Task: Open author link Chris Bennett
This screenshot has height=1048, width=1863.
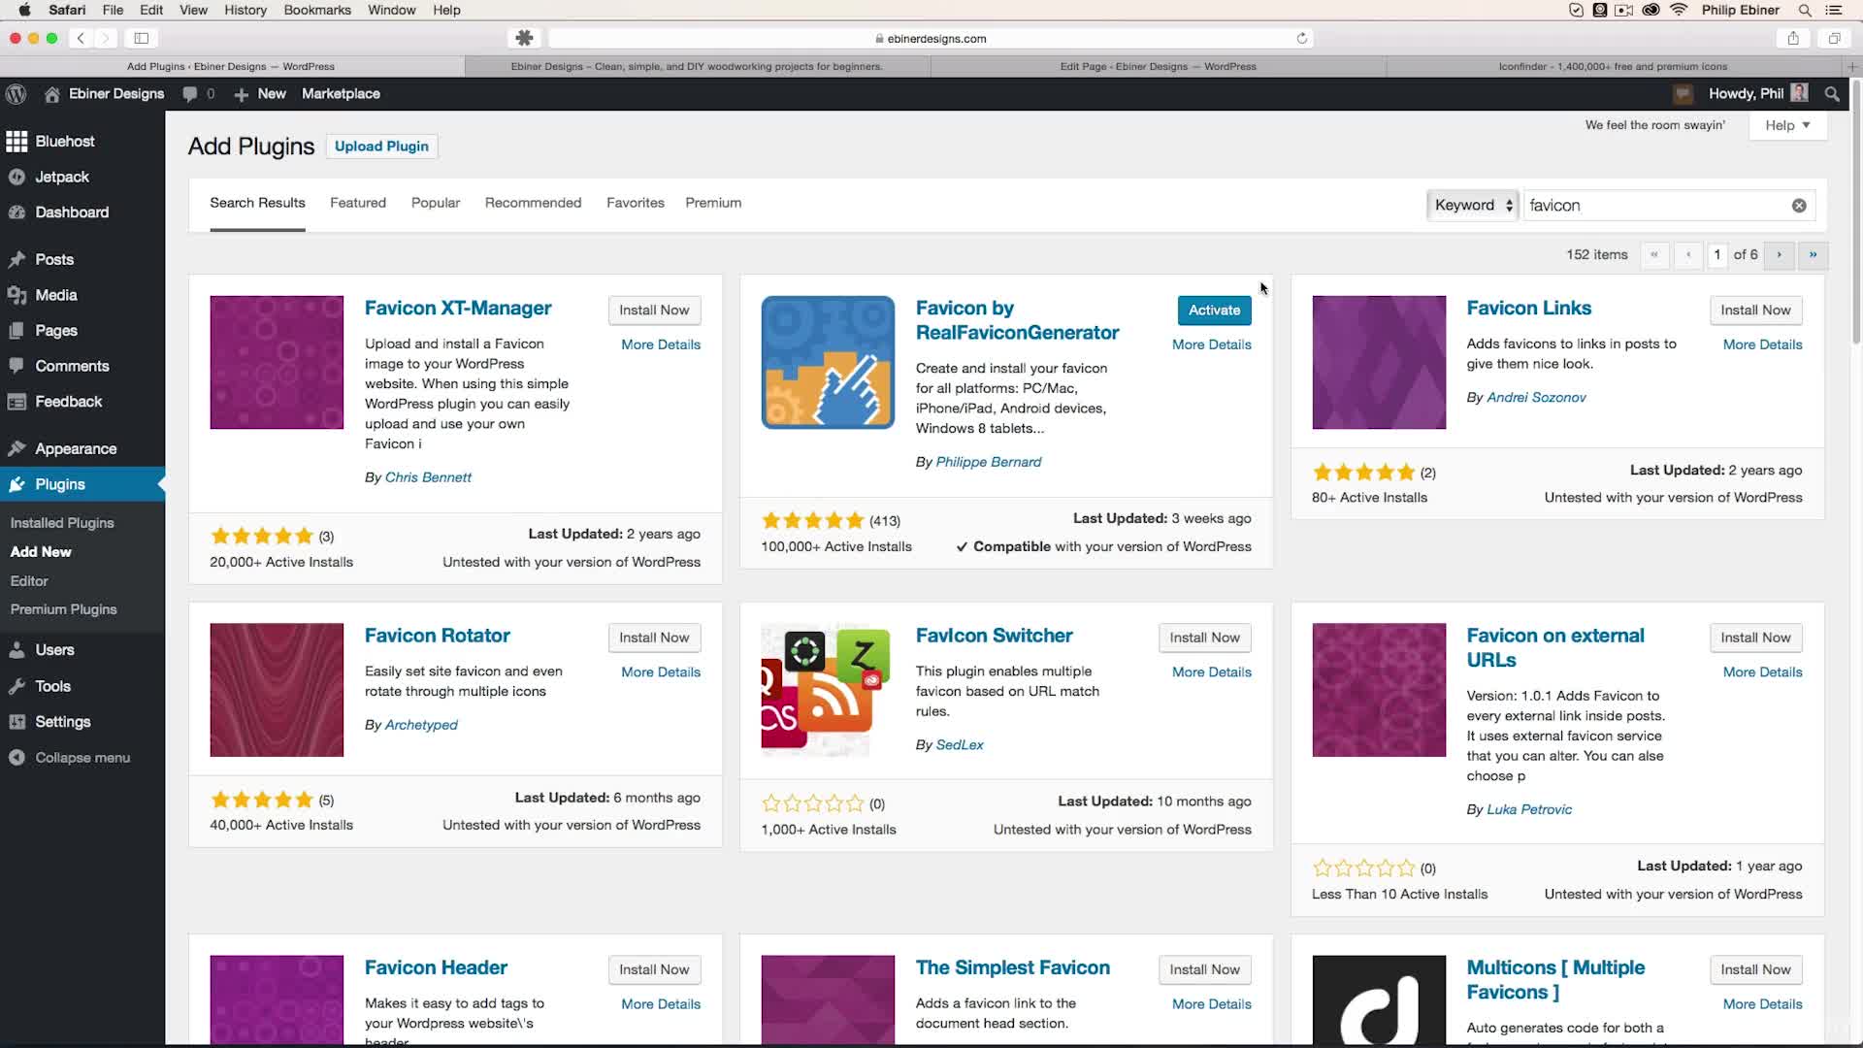Action: 428,477
